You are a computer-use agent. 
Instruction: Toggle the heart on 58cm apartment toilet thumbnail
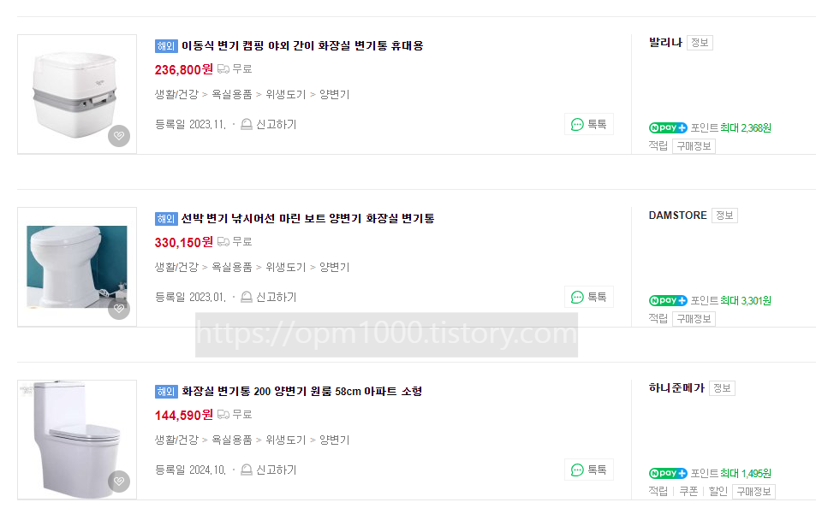click(x=119, y=482)
